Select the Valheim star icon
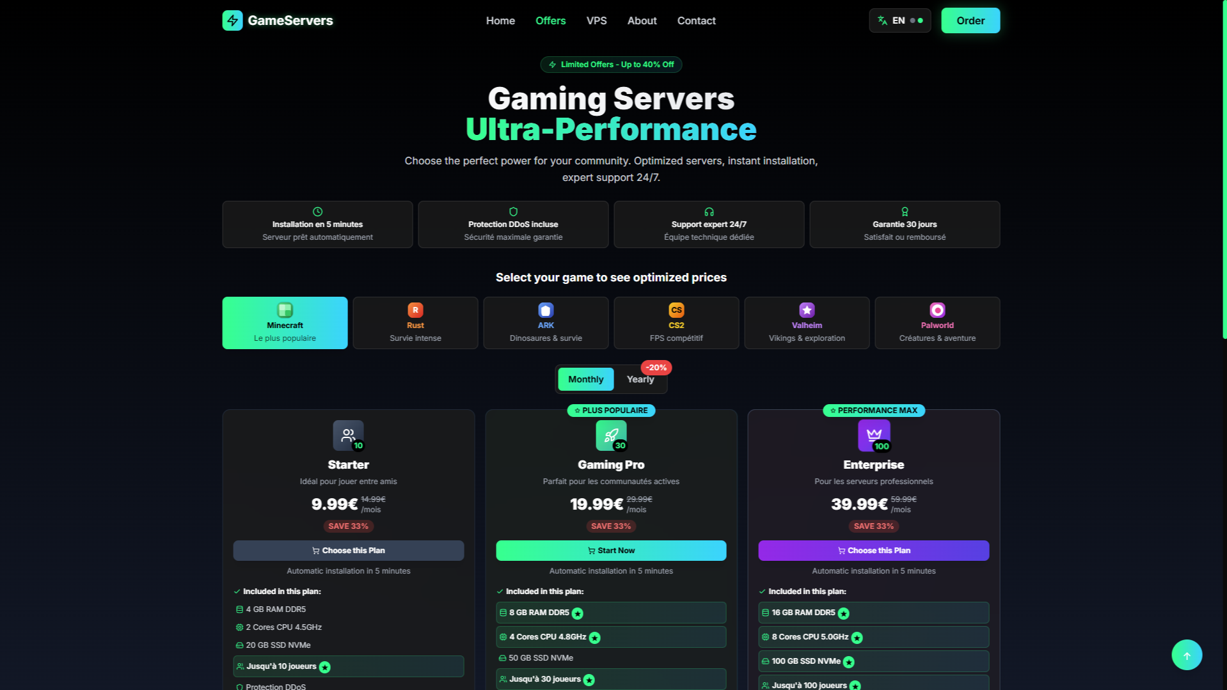Viewport: 1227px width, 690px height. [x=807, y=310]
